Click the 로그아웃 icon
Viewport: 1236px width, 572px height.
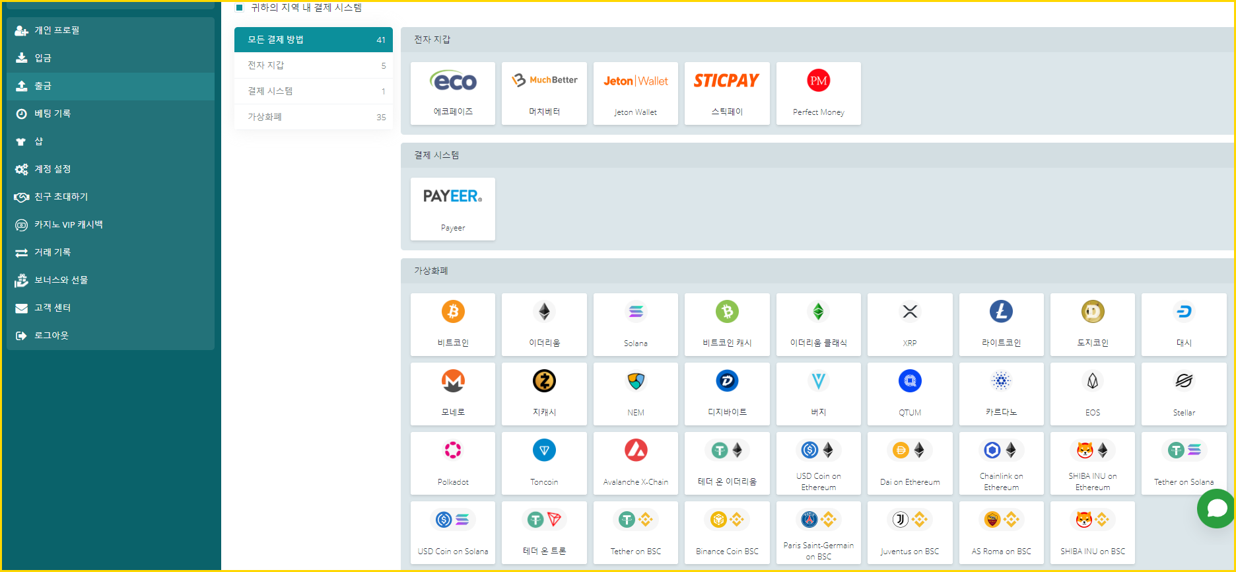point(21,336)
